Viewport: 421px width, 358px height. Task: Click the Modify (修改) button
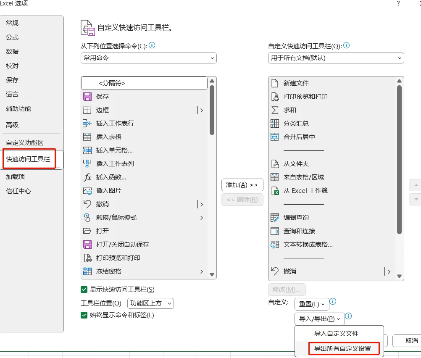click(287, 289)
